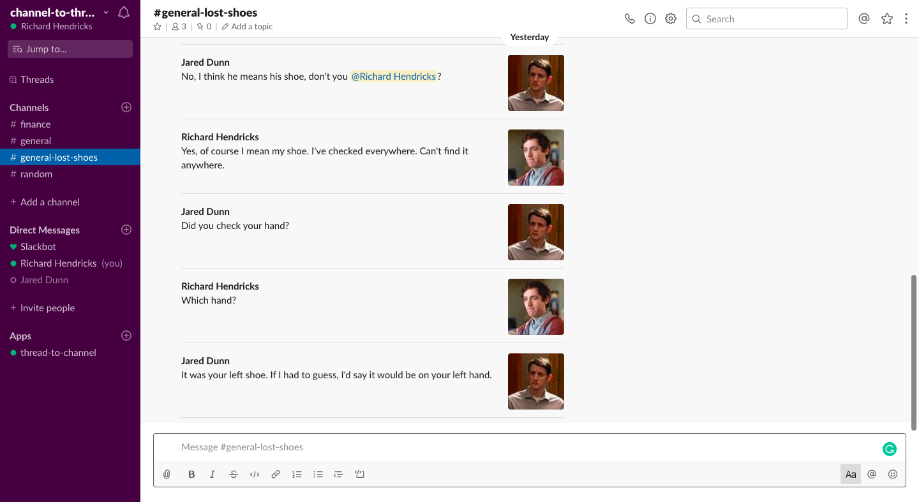This screenshot has width=919, height=502.
Task: Click 'Which hand?' message text
Action: (x=209, y=300)
